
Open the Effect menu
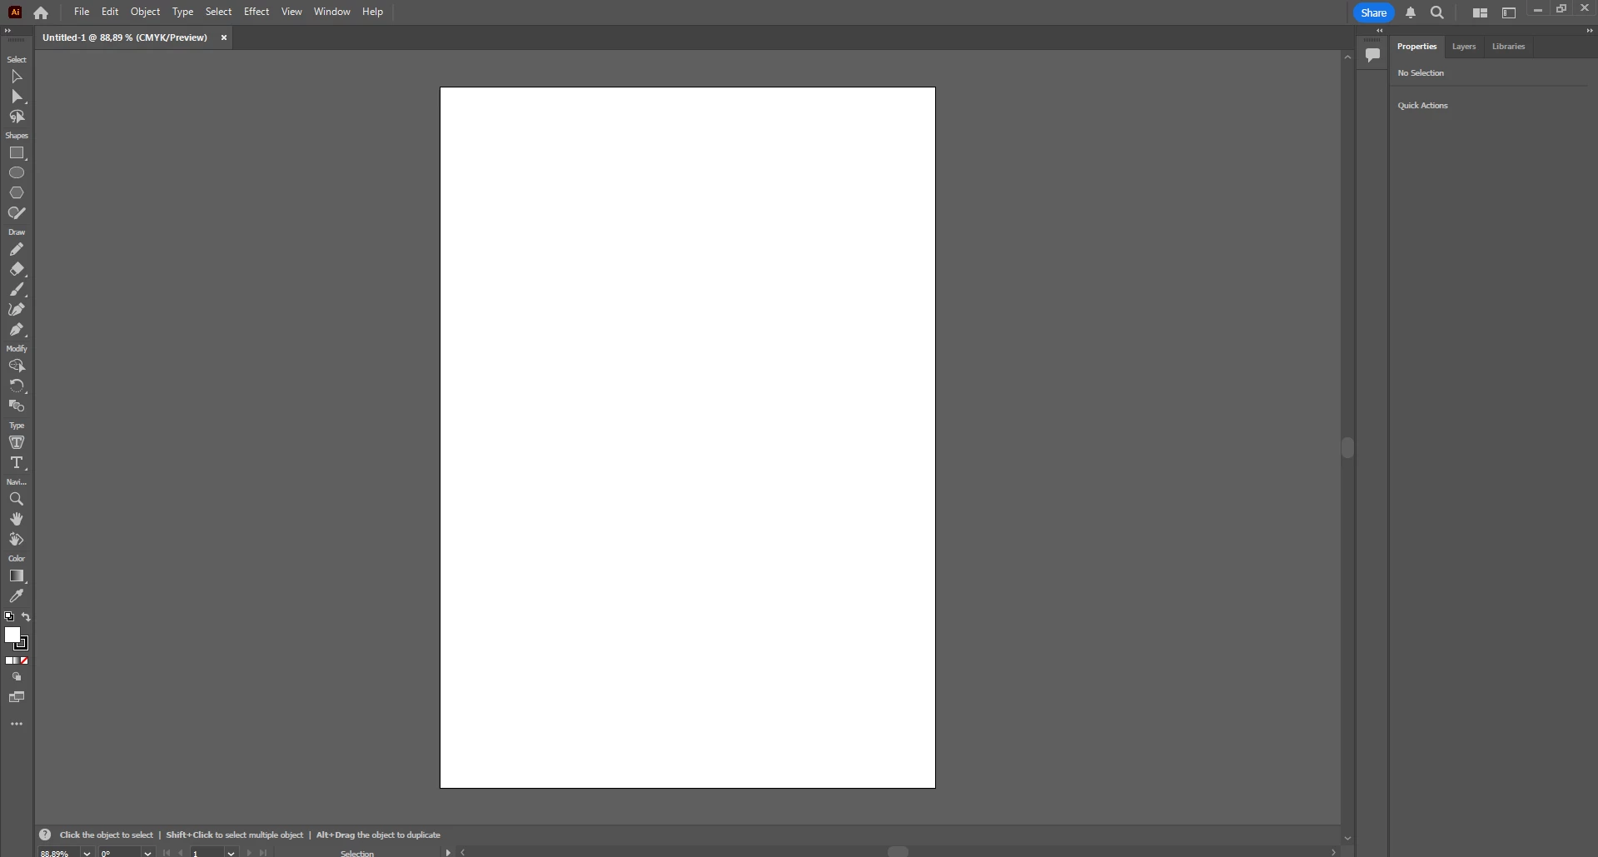coord(256,12)
